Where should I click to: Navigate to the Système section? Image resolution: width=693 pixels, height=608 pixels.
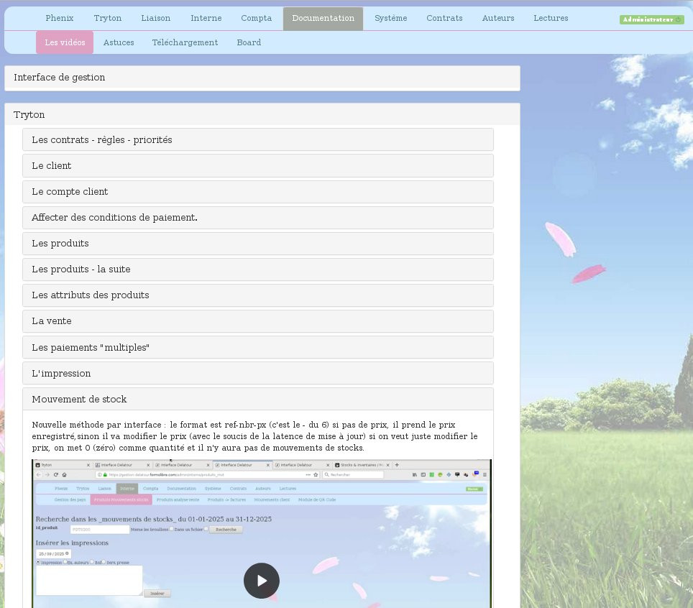(x=390, y=18)
